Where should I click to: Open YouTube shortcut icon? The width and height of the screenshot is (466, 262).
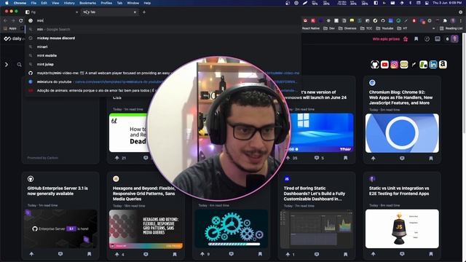pos(384,65)
